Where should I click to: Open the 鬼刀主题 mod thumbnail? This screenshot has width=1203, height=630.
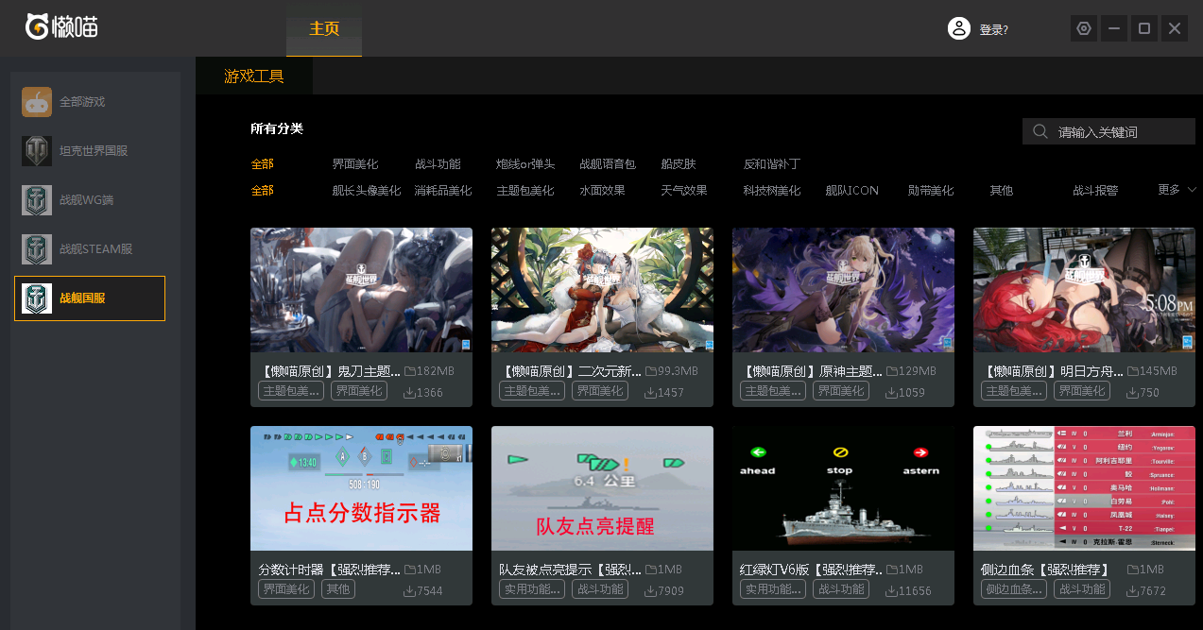361,290
